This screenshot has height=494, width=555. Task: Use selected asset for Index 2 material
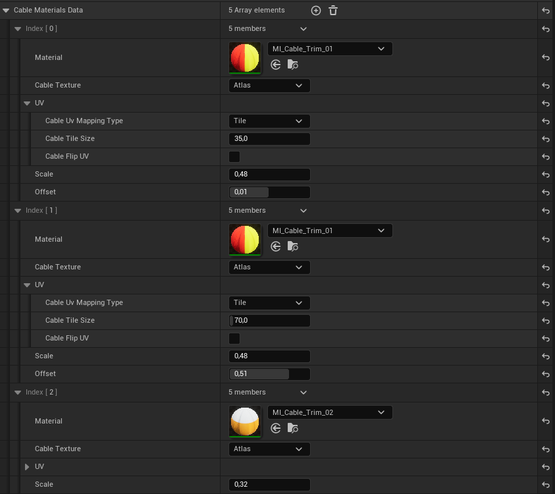click(x=276, y=428)
